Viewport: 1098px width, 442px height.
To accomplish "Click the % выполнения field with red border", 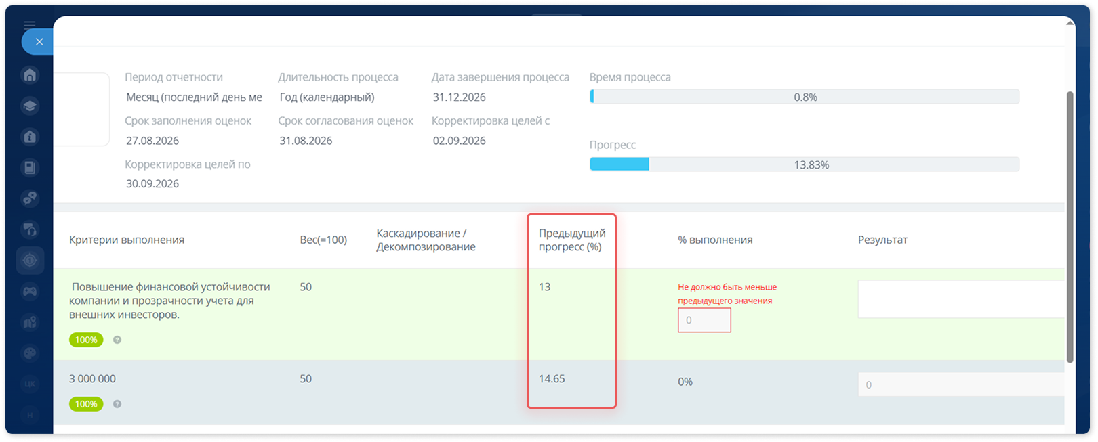I will coord(704,320).
